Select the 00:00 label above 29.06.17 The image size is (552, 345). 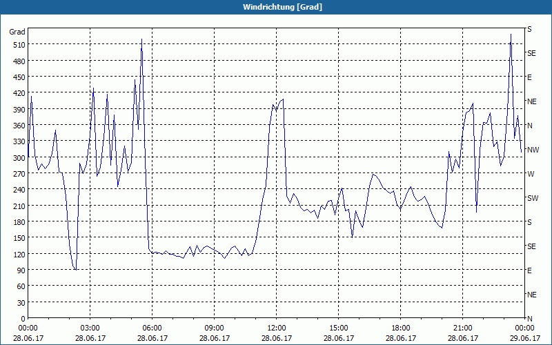[524, 328]
